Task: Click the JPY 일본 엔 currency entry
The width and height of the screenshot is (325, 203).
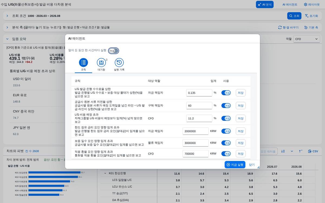Action: tap(21, 128)
